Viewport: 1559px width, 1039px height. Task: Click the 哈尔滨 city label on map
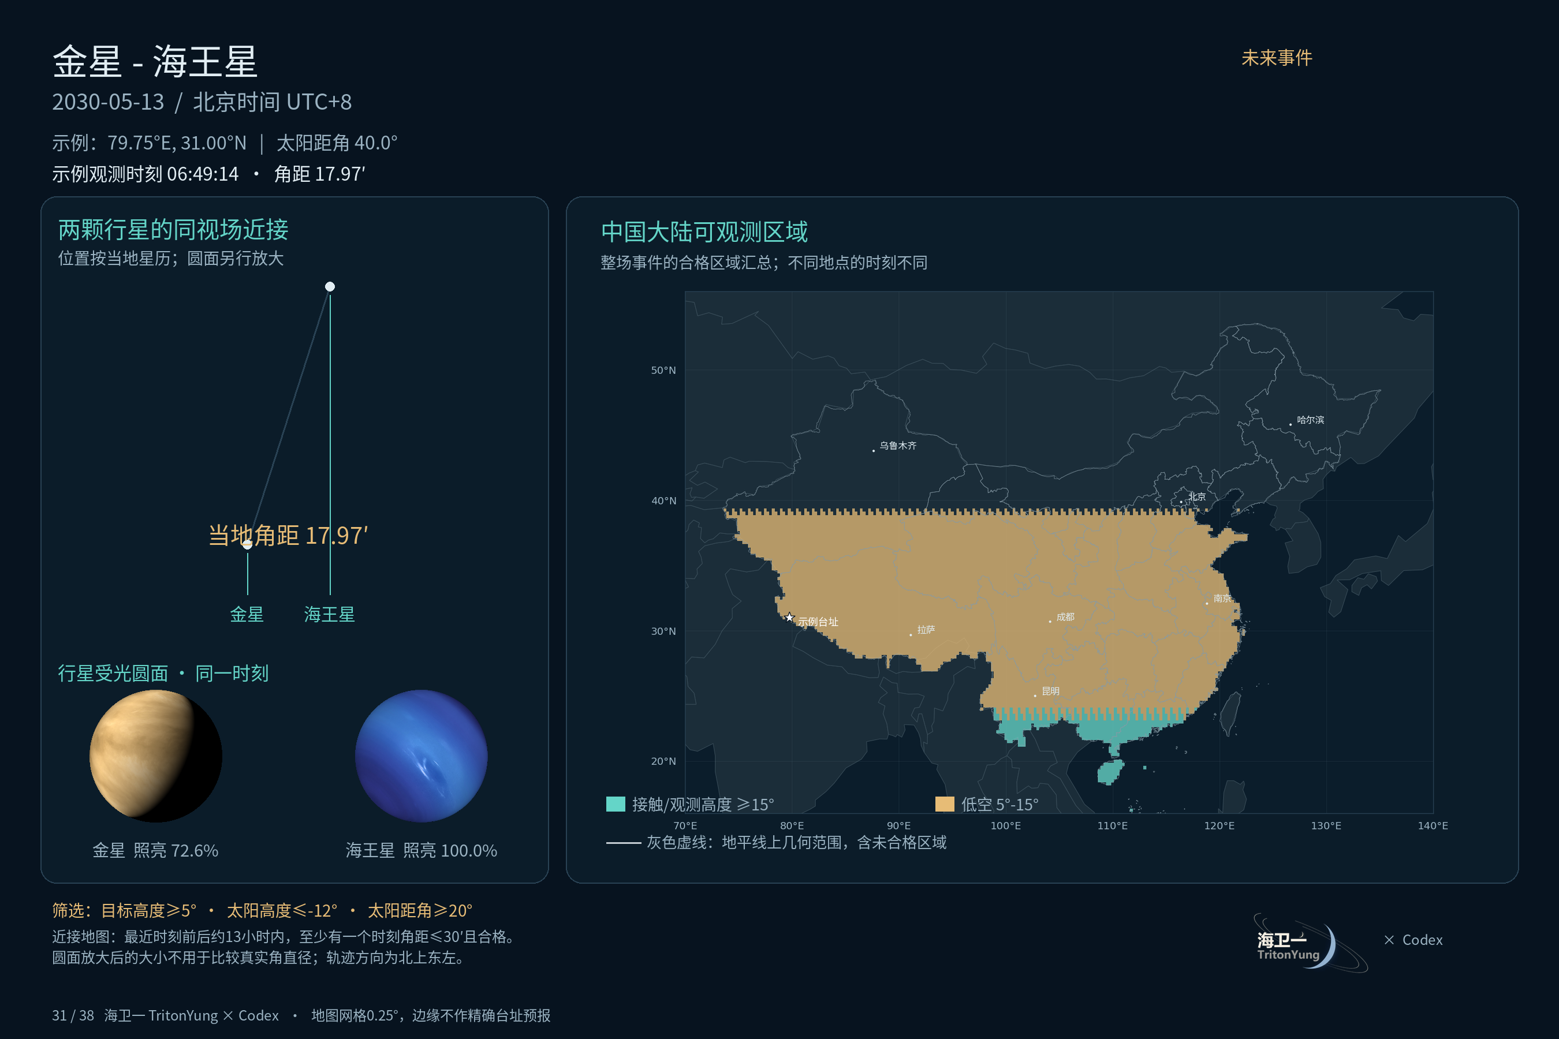click(1311, 420)
